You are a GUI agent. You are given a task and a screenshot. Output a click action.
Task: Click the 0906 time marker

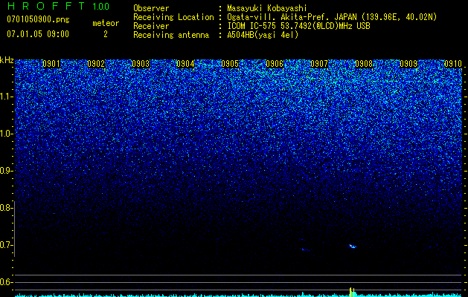pos(275,64)
